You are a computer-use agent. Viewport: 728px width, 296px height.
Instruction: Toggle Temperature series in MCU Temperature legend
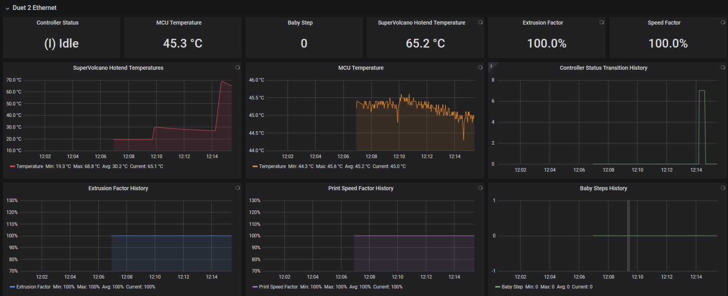click(x=273, y=167)
